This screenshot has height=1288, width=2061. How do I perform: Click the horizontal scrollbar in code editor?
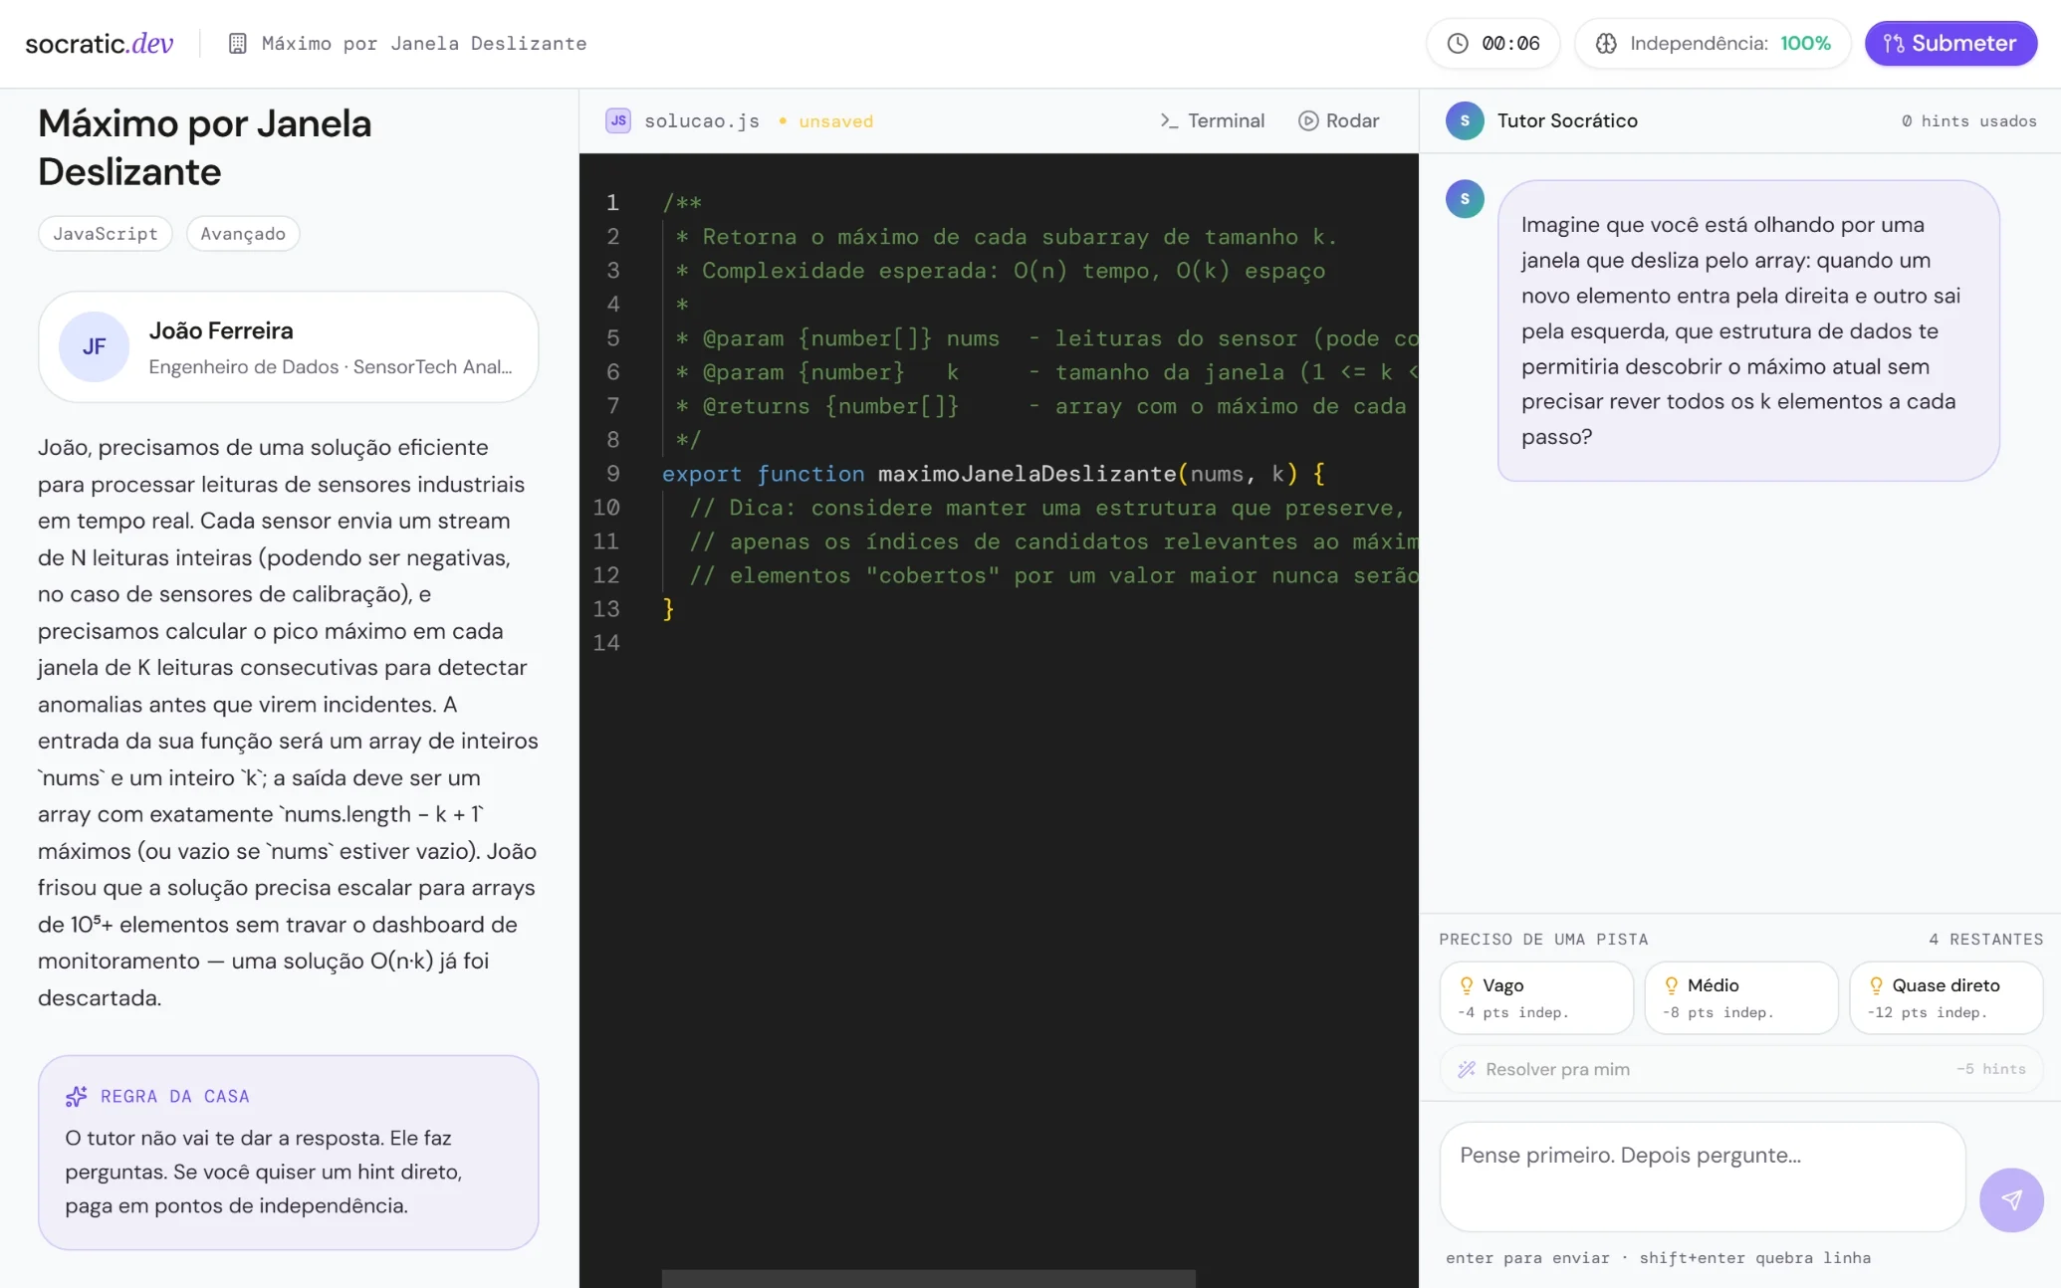928,1278
